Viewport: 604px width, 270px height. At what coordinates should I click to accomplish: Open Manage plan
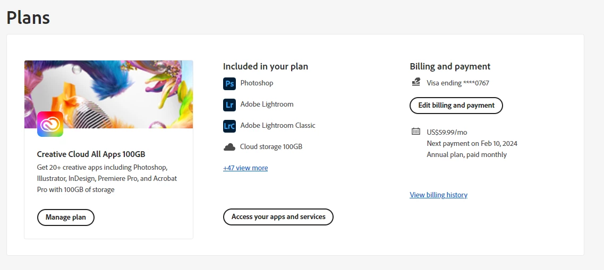click(x=65, y=217)
